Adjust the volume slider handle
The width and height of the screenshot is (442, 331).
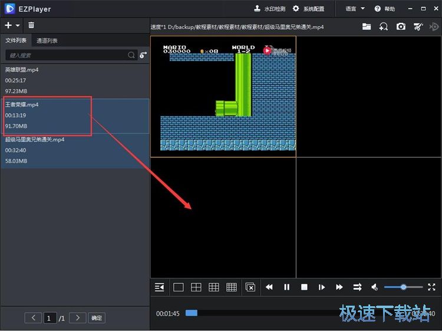(x=403, y=287)
